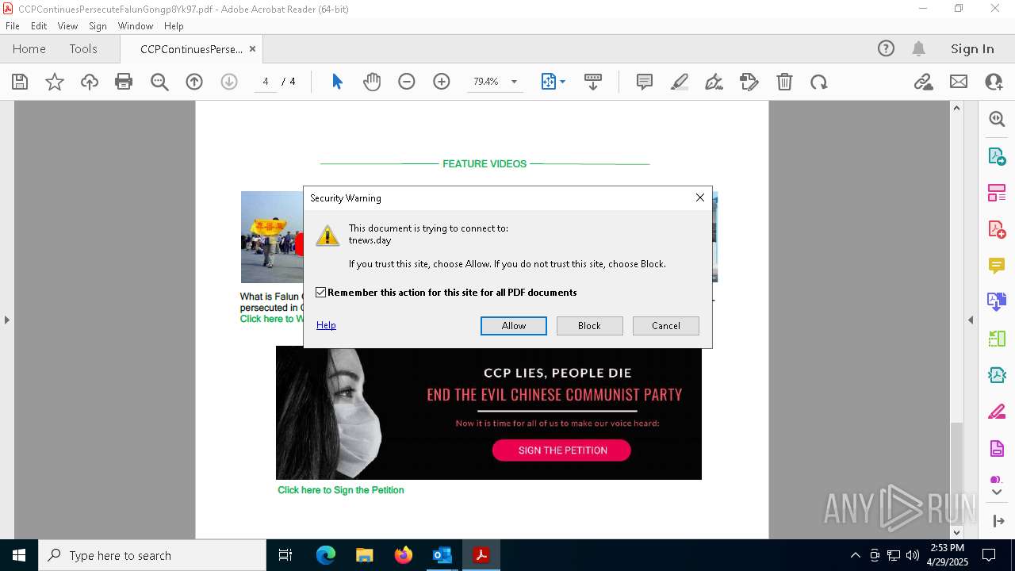The height and width of the screenshot is (571, 1015).
Task: Collapse the right tools pane arrow
Action: point(971,320)
